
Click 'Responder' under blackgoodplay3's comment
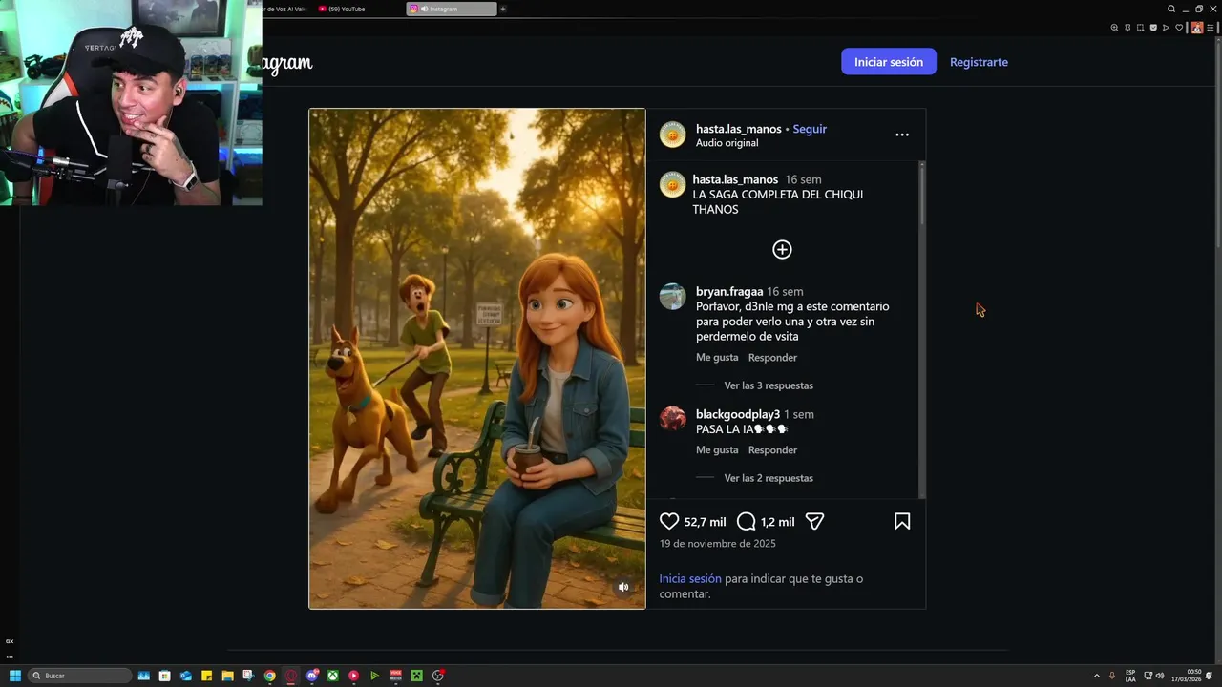click(772, 450)
